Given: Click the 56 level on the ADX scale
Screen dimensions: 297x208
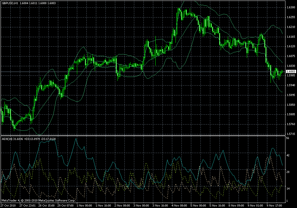Looking at the screenshot, I should click(x=288, y=138).
